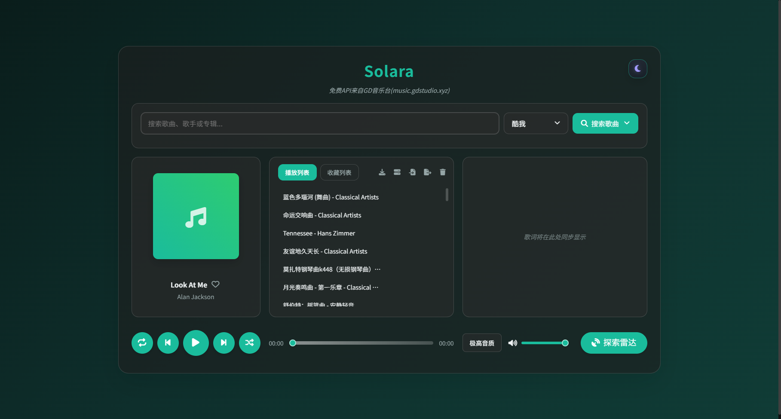Toggle audio quality via 极高音质 button
Image resolution: width=781 pixels, height=419 pixels.
coord(481,343)
